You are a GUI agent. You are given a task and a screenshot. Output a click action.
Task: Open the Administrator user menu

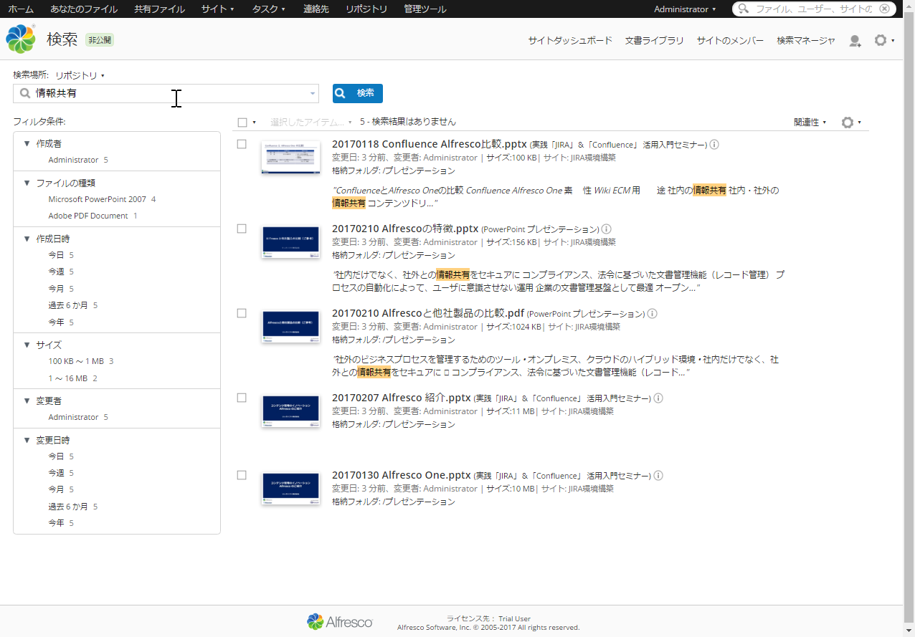685,9
